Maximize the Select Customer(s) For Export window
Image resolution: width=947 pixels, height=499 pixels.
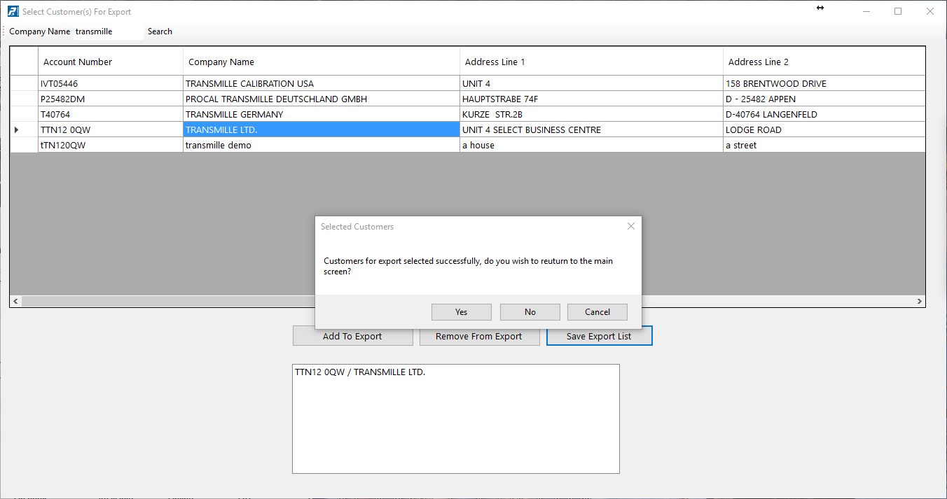click(898, 11)
